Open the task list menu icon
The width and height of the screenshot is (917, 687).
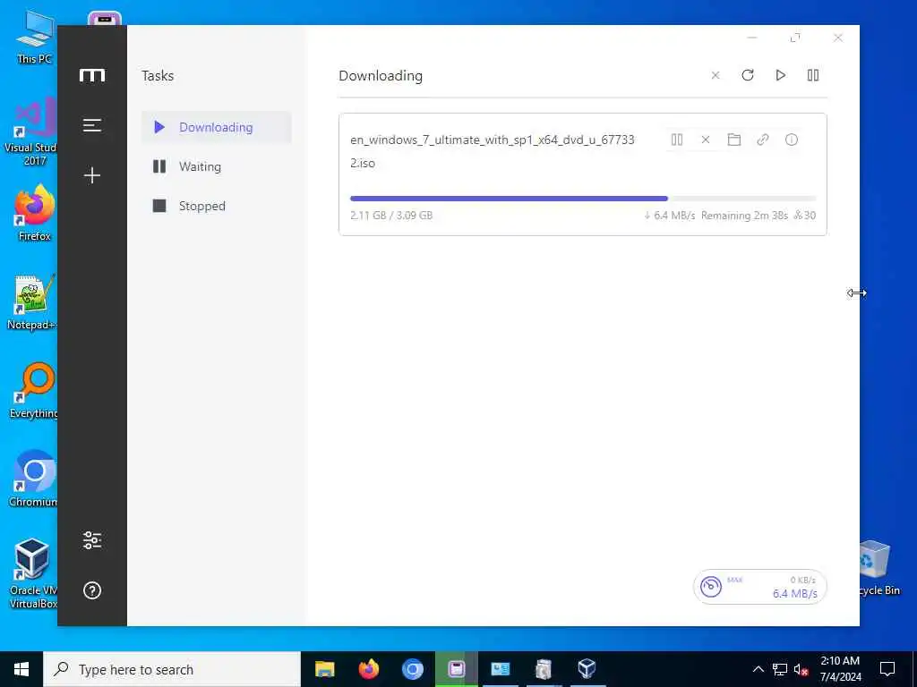pos(92,125)
